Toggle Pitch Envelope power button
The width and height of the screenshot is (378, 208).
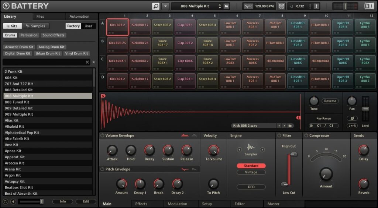click(x=102, y=169)
